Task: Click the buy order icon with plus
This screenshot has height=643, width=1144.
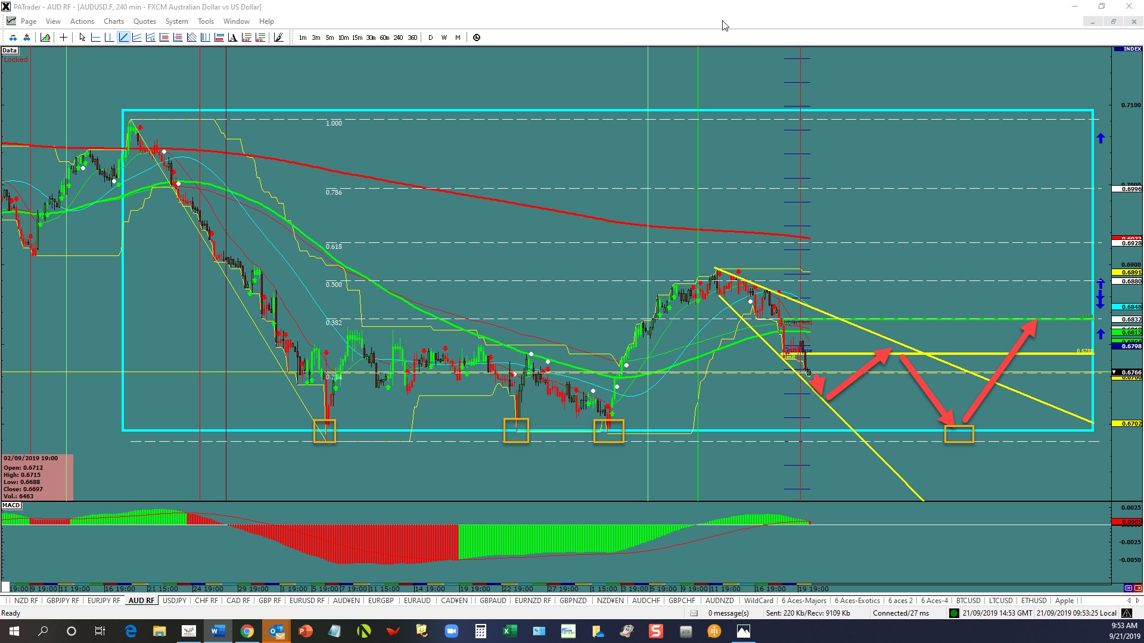Action: click(x=27, y=38)
